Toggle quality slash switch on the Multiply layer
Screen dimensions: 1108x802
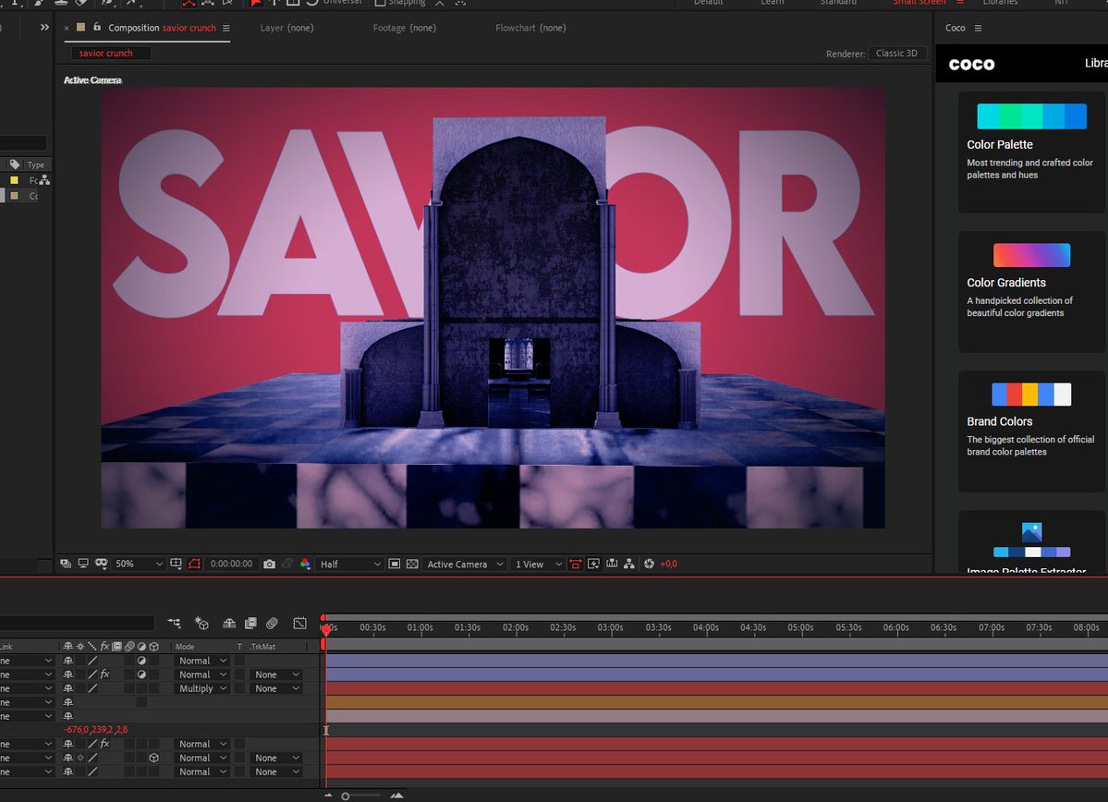coord(92,688)
